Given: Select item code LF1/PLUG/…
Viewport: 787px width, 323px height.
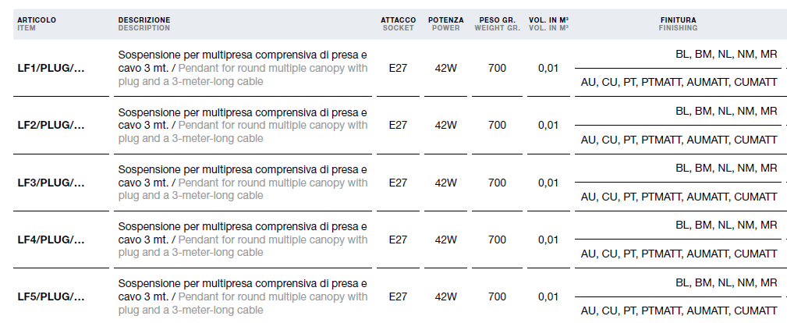Looking at the screenshot, I should point(51,69).
